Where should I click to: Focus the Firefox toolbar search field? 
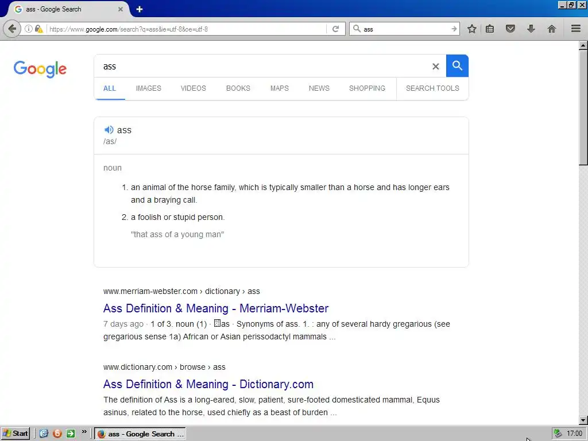click(406, 29)
